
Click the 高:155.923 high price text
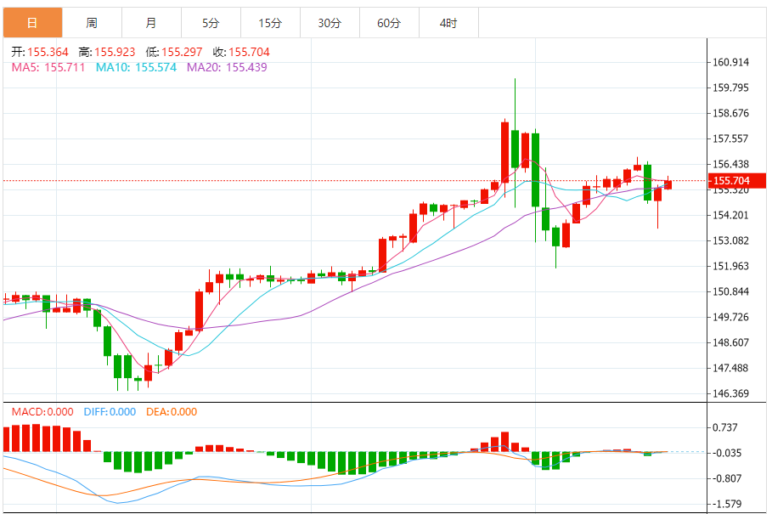click(107, 52)
